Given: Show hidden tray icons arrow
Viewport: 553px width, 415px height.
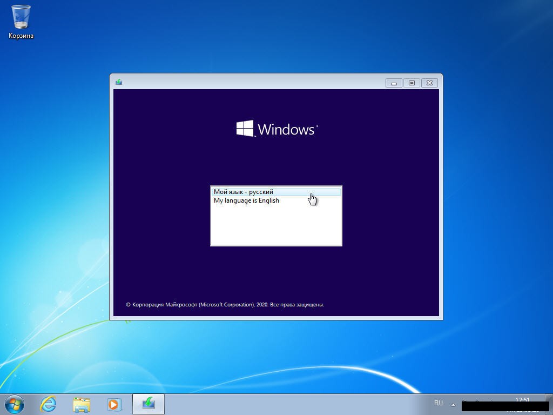Looking at the screenshot, I should click(x=453, y=404).
